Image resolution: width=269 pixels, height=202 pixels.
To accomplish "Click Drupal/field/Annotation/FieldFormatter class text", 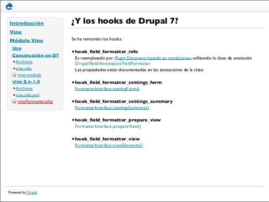I will pyautogui.click(x=113, y=64).
